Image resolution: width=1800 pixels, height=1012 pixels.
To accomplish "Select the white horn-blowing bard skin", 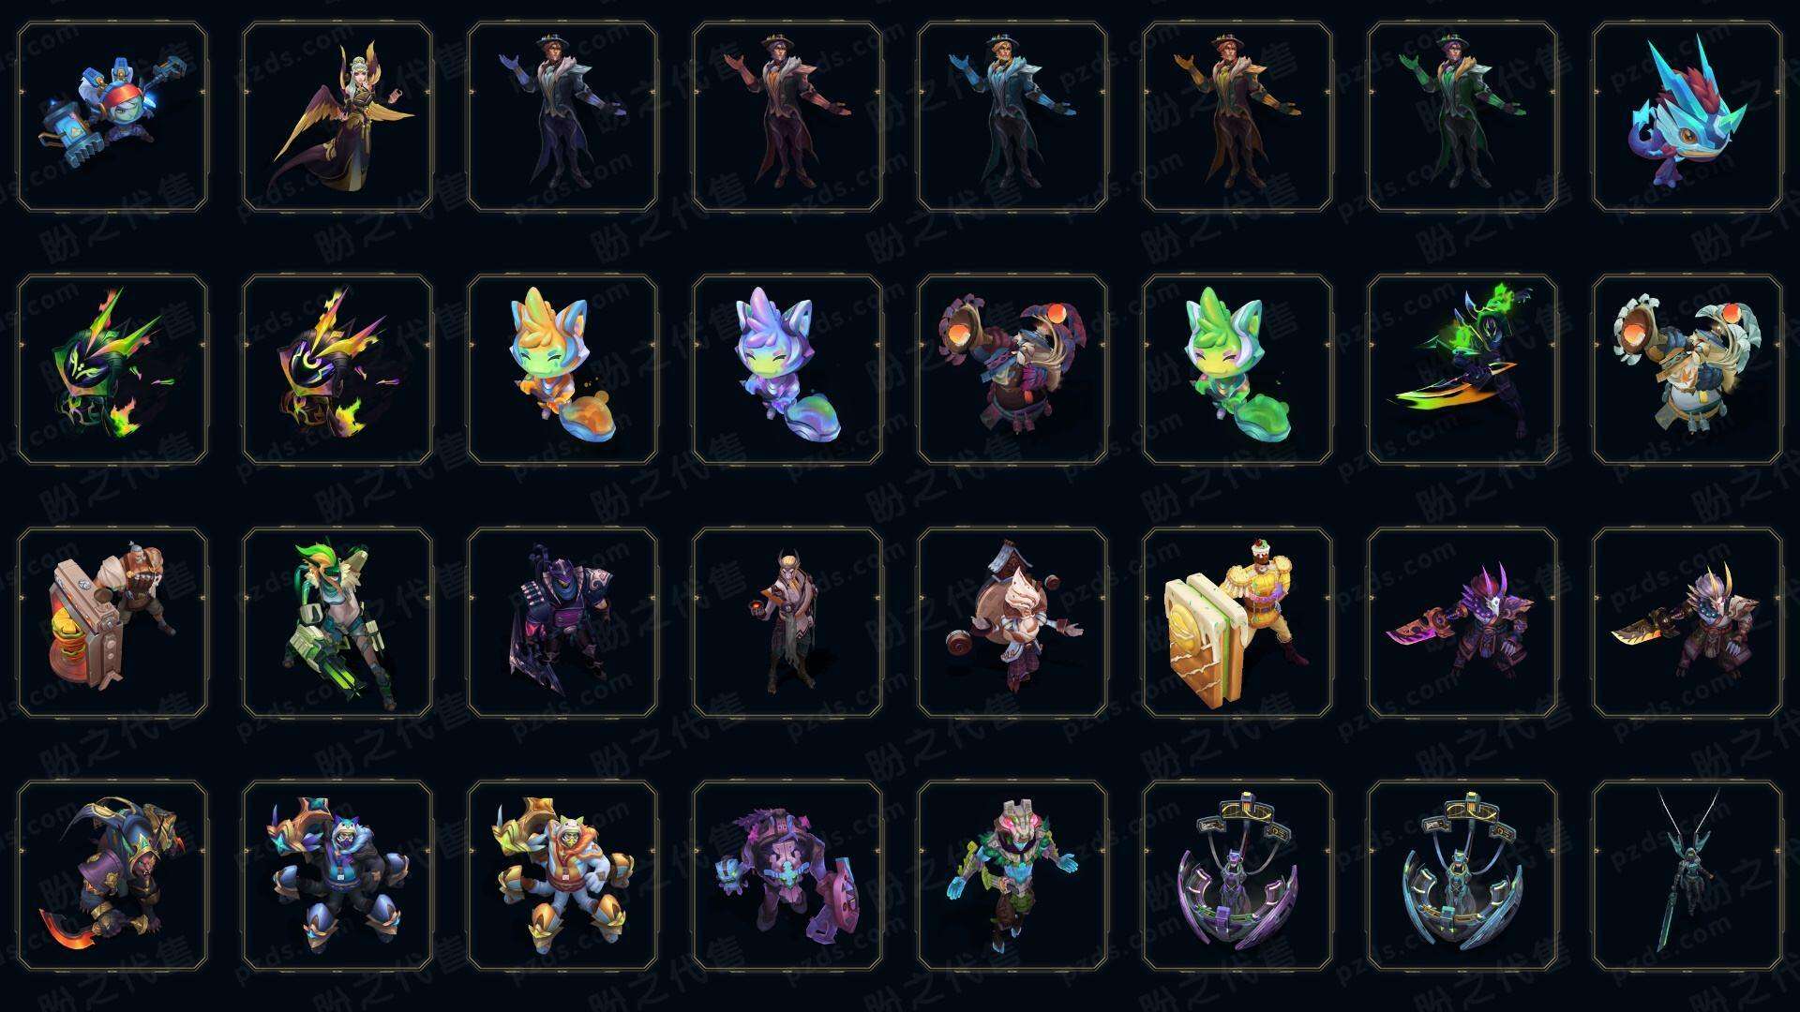I will 1687,369.
